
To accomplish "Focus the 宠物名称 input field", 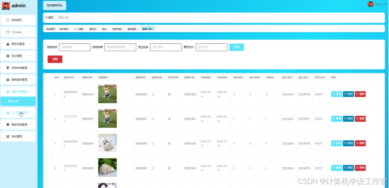I will click(75, 47).
